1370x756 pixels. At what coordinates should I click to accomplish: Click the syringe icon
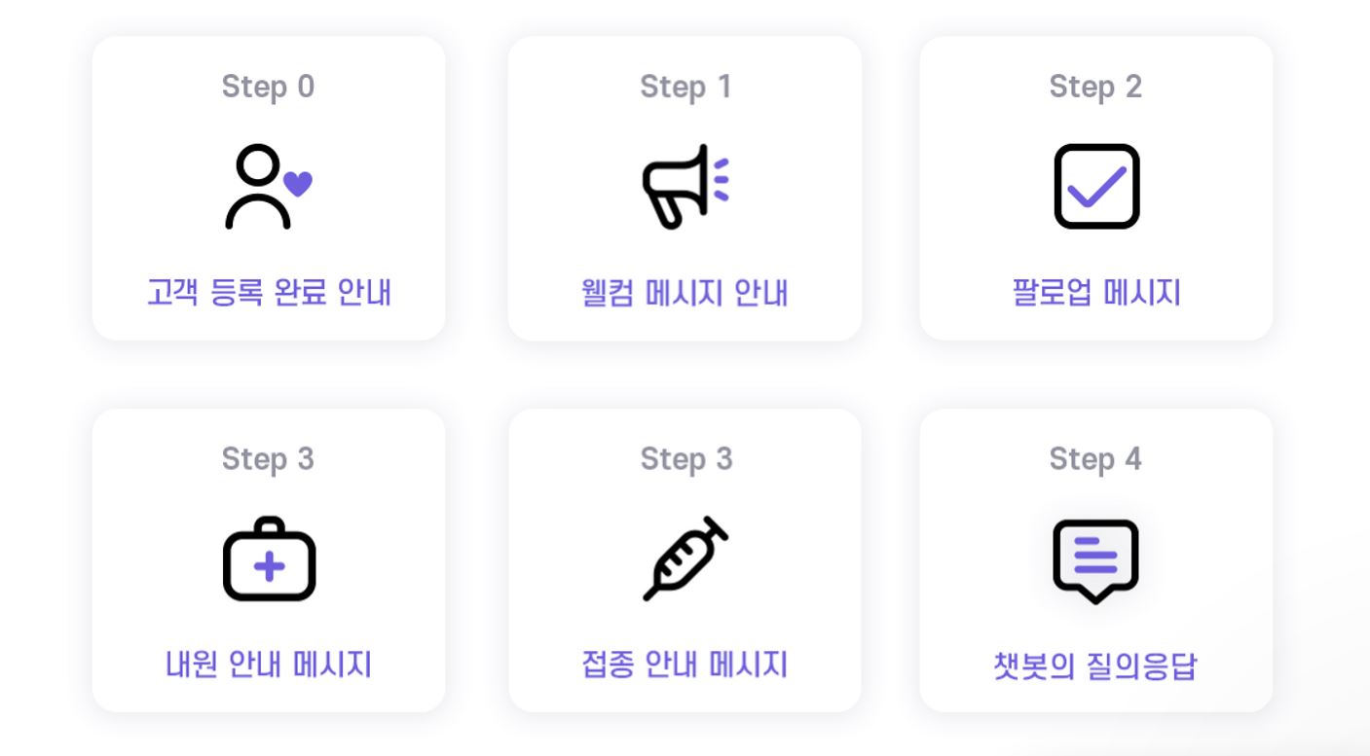[685, 558]
